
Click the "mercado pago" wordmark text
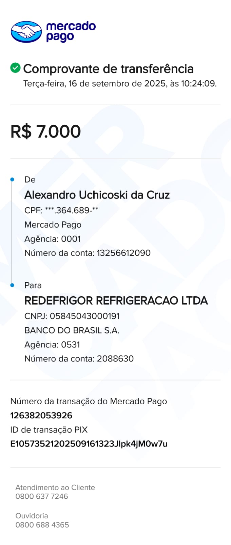71,32
